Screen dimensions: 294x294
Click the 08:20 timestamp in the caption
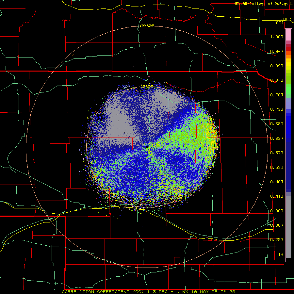(228, 292)
